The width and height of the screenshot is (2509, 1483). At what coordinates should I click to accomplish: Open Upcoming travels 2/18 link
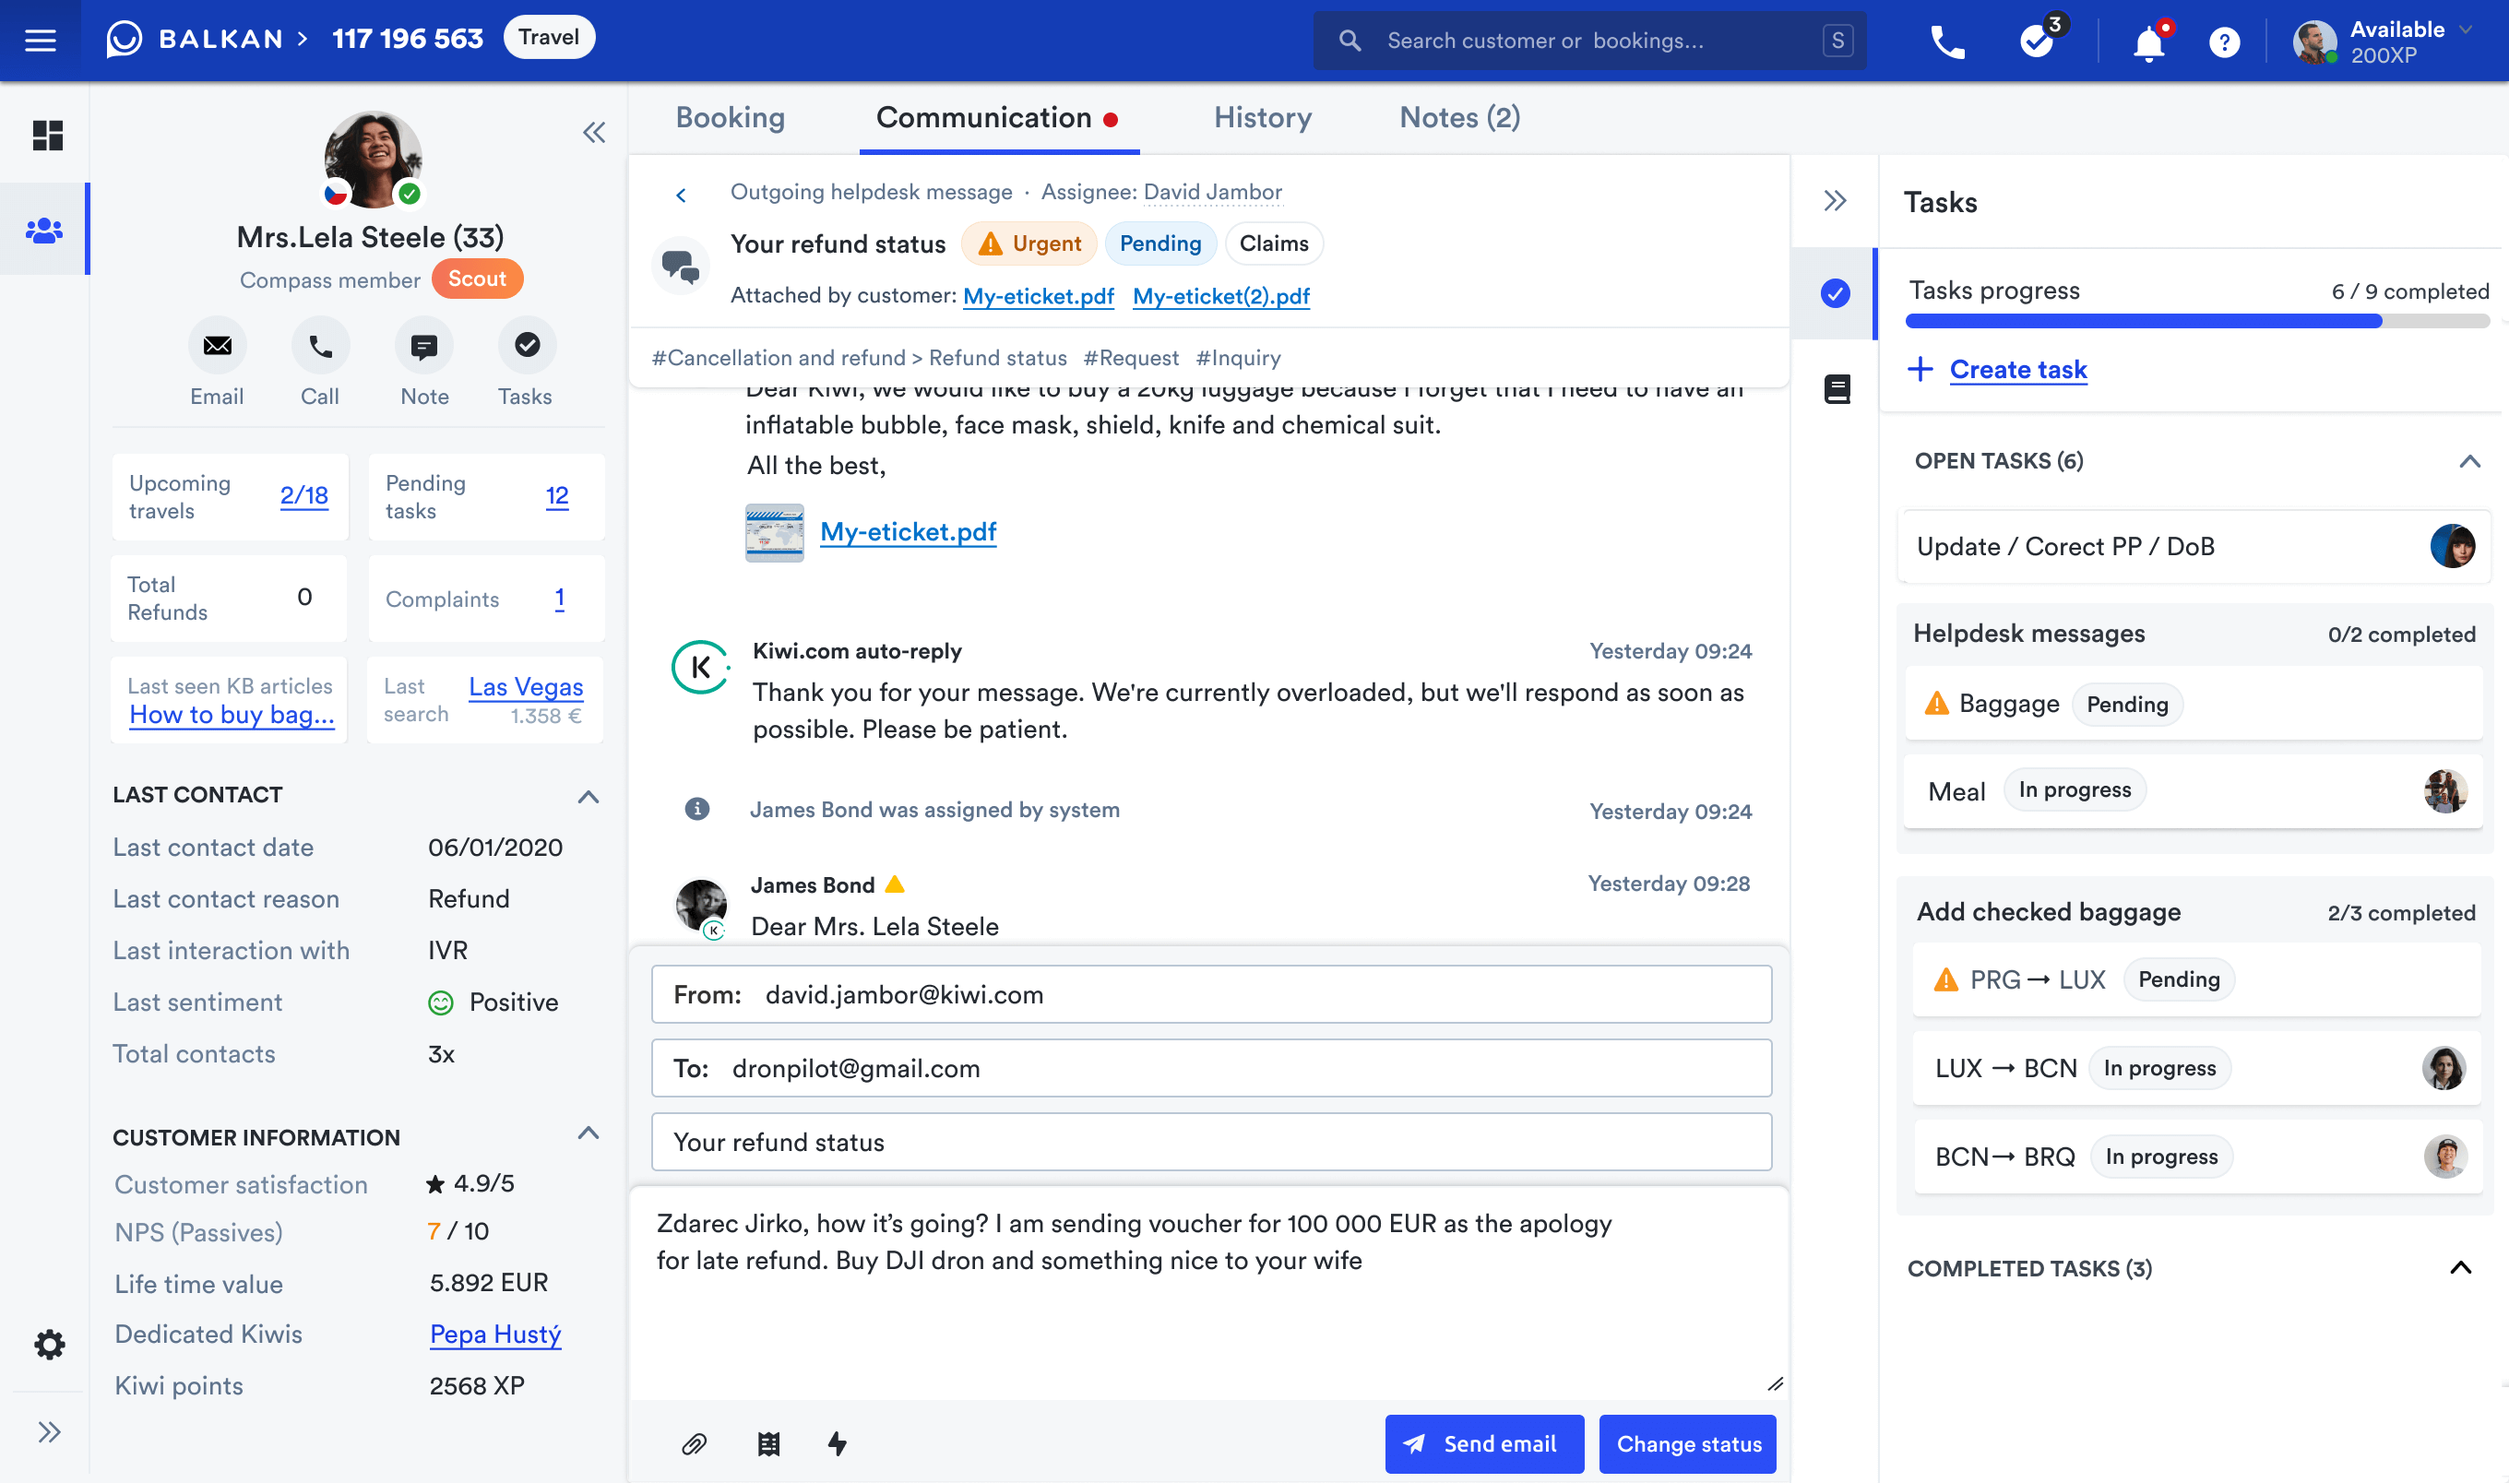point(303,495)
